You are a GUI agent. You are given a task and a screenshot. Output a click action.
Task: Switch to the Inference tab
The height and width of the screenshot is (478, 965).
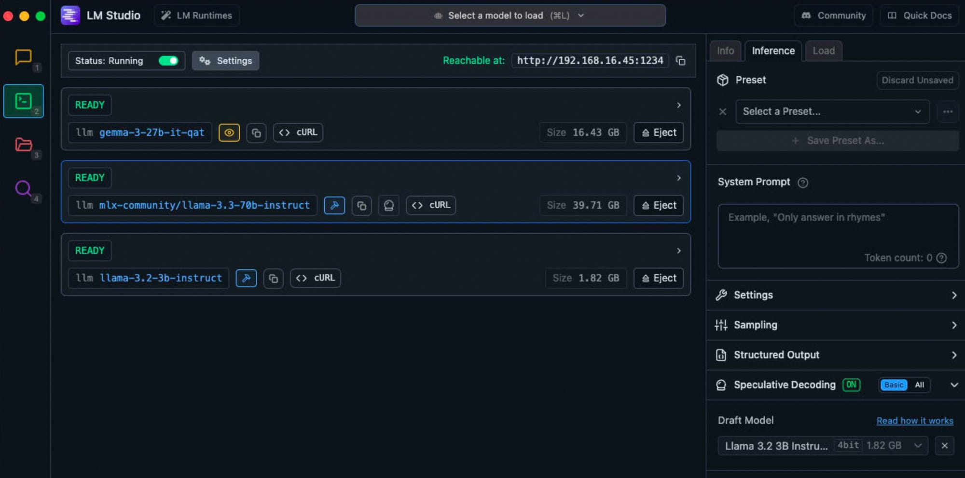pyautogui.click(x=773, y=51)
